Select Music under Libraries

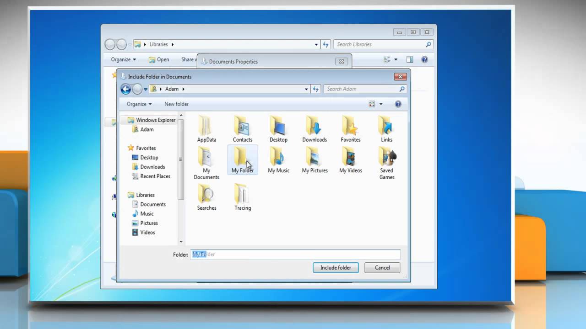(x=143, y=214)
